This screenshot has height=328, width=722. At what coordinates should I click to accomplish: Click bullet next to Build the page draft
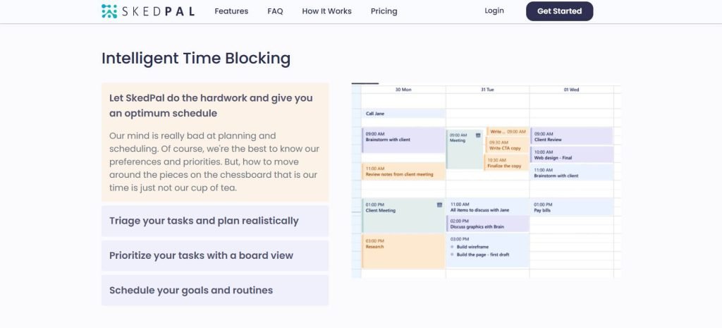(452, 255)
